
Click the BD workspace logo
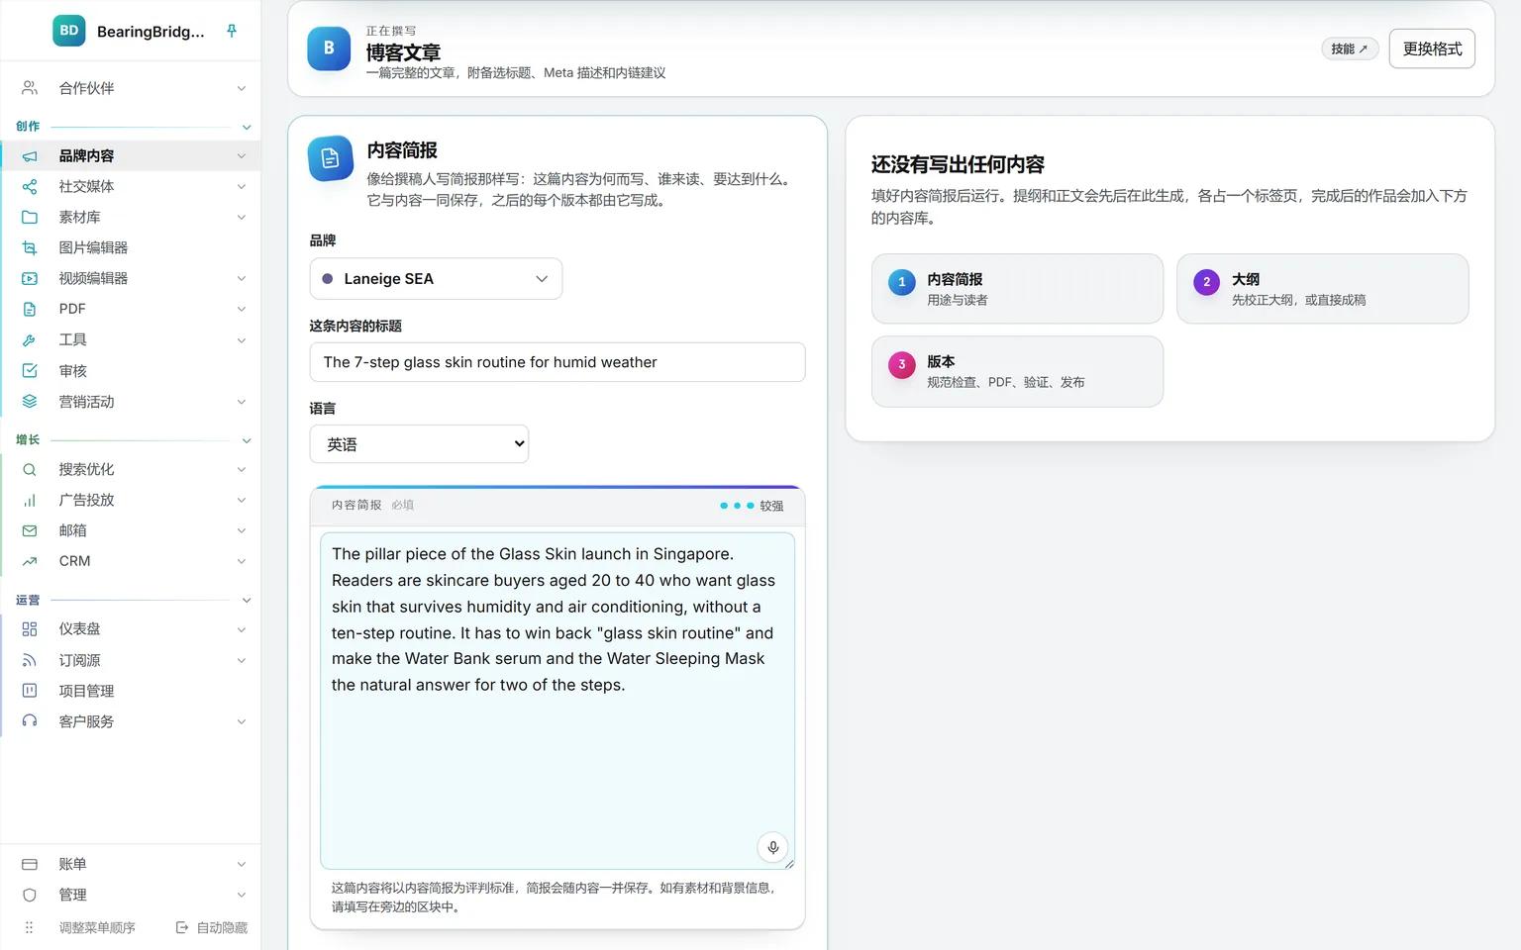[69, 31]
